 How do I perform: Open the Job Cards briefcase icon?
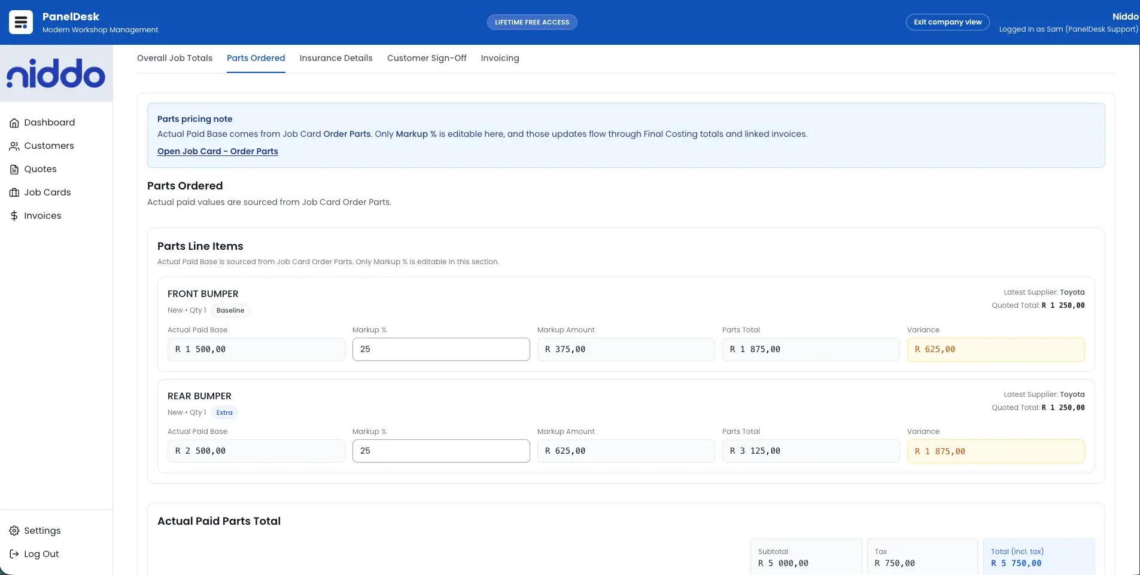[14, 192]
